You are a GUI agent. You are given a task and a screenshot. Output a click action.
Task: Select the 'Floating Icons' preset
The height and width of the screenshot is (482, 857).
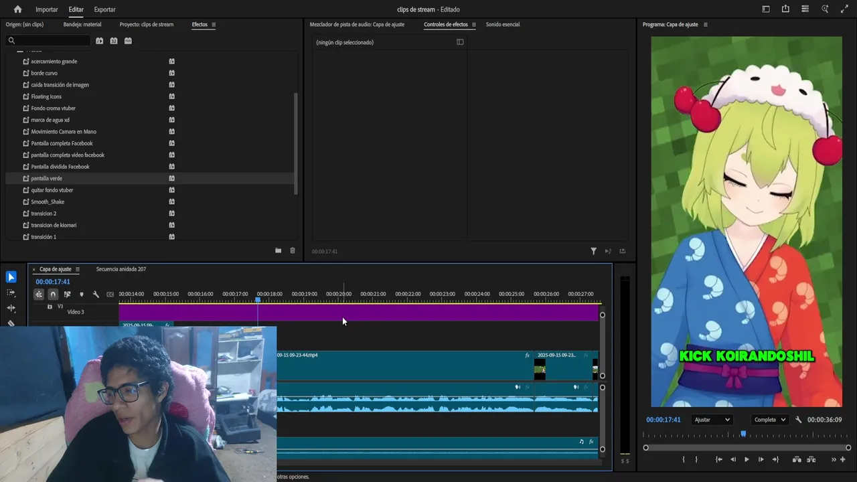[x=46, y=96]
